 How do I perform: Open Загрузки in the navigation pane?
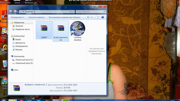coord(19,26)
